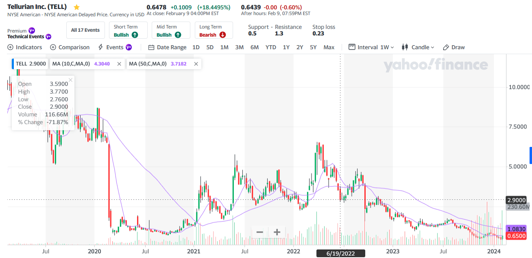This screenshot has height=258, width=532.
Task: Click the TELL 2.9000 series label
Action: [x=31, y=64]
